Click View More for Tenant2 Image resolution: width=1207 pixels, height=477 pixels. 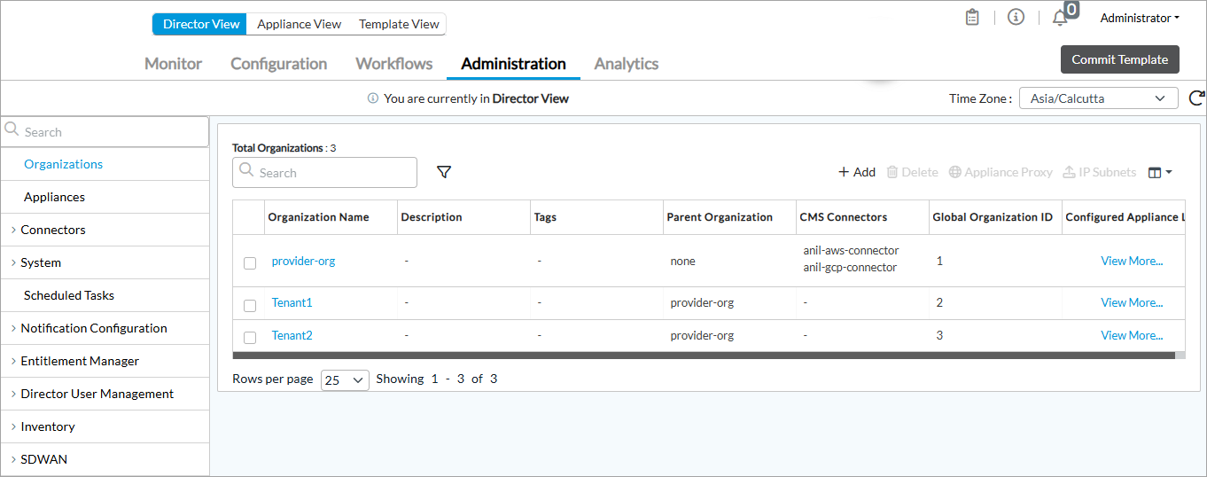click(x=1132, y=335)
